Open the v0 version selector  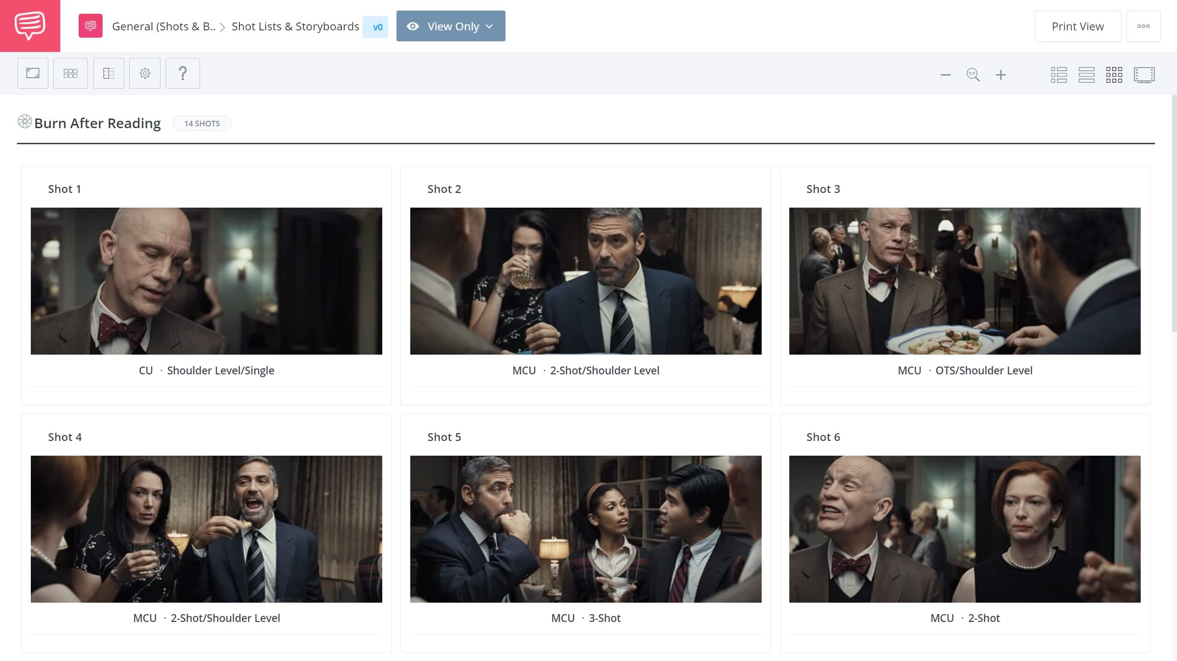click(x=376, y=27)
